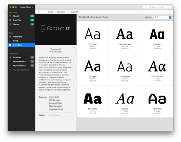Click Add new collection

pos(21,70)
